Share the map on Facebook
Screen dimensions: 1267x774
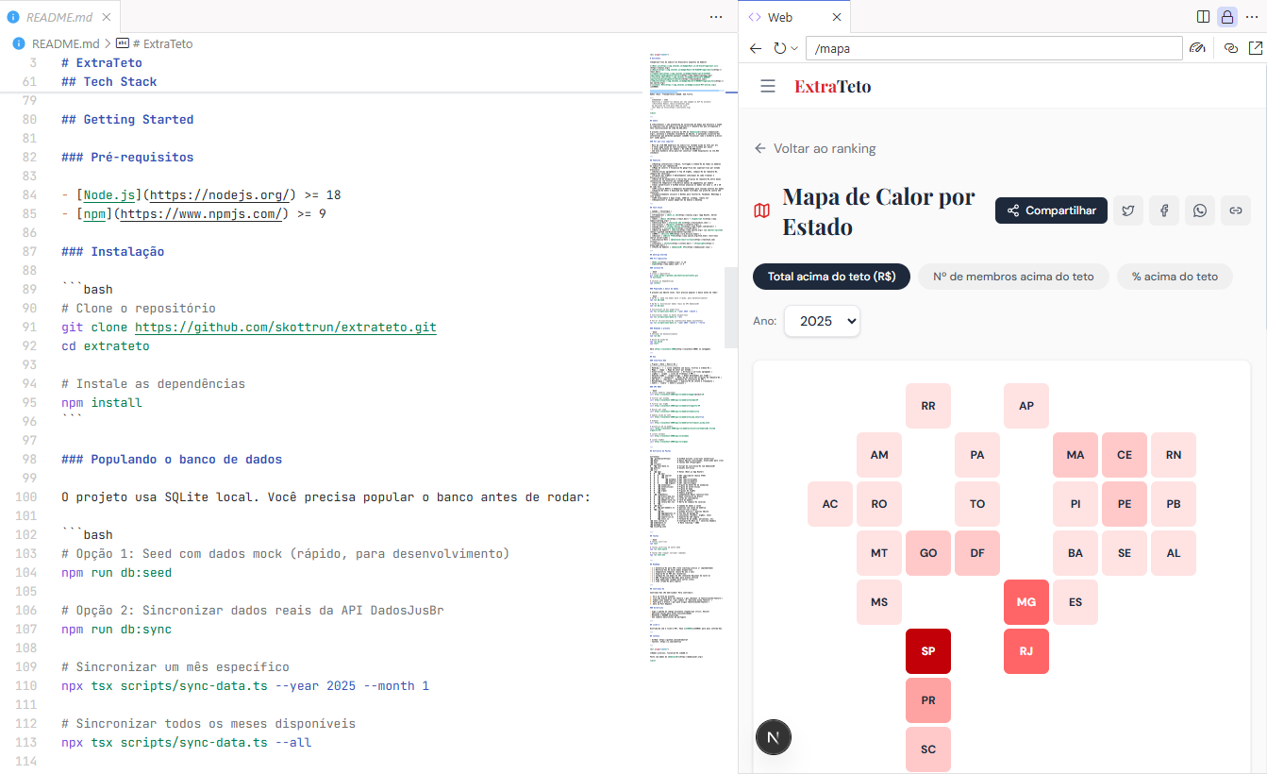pos(1164,210)
